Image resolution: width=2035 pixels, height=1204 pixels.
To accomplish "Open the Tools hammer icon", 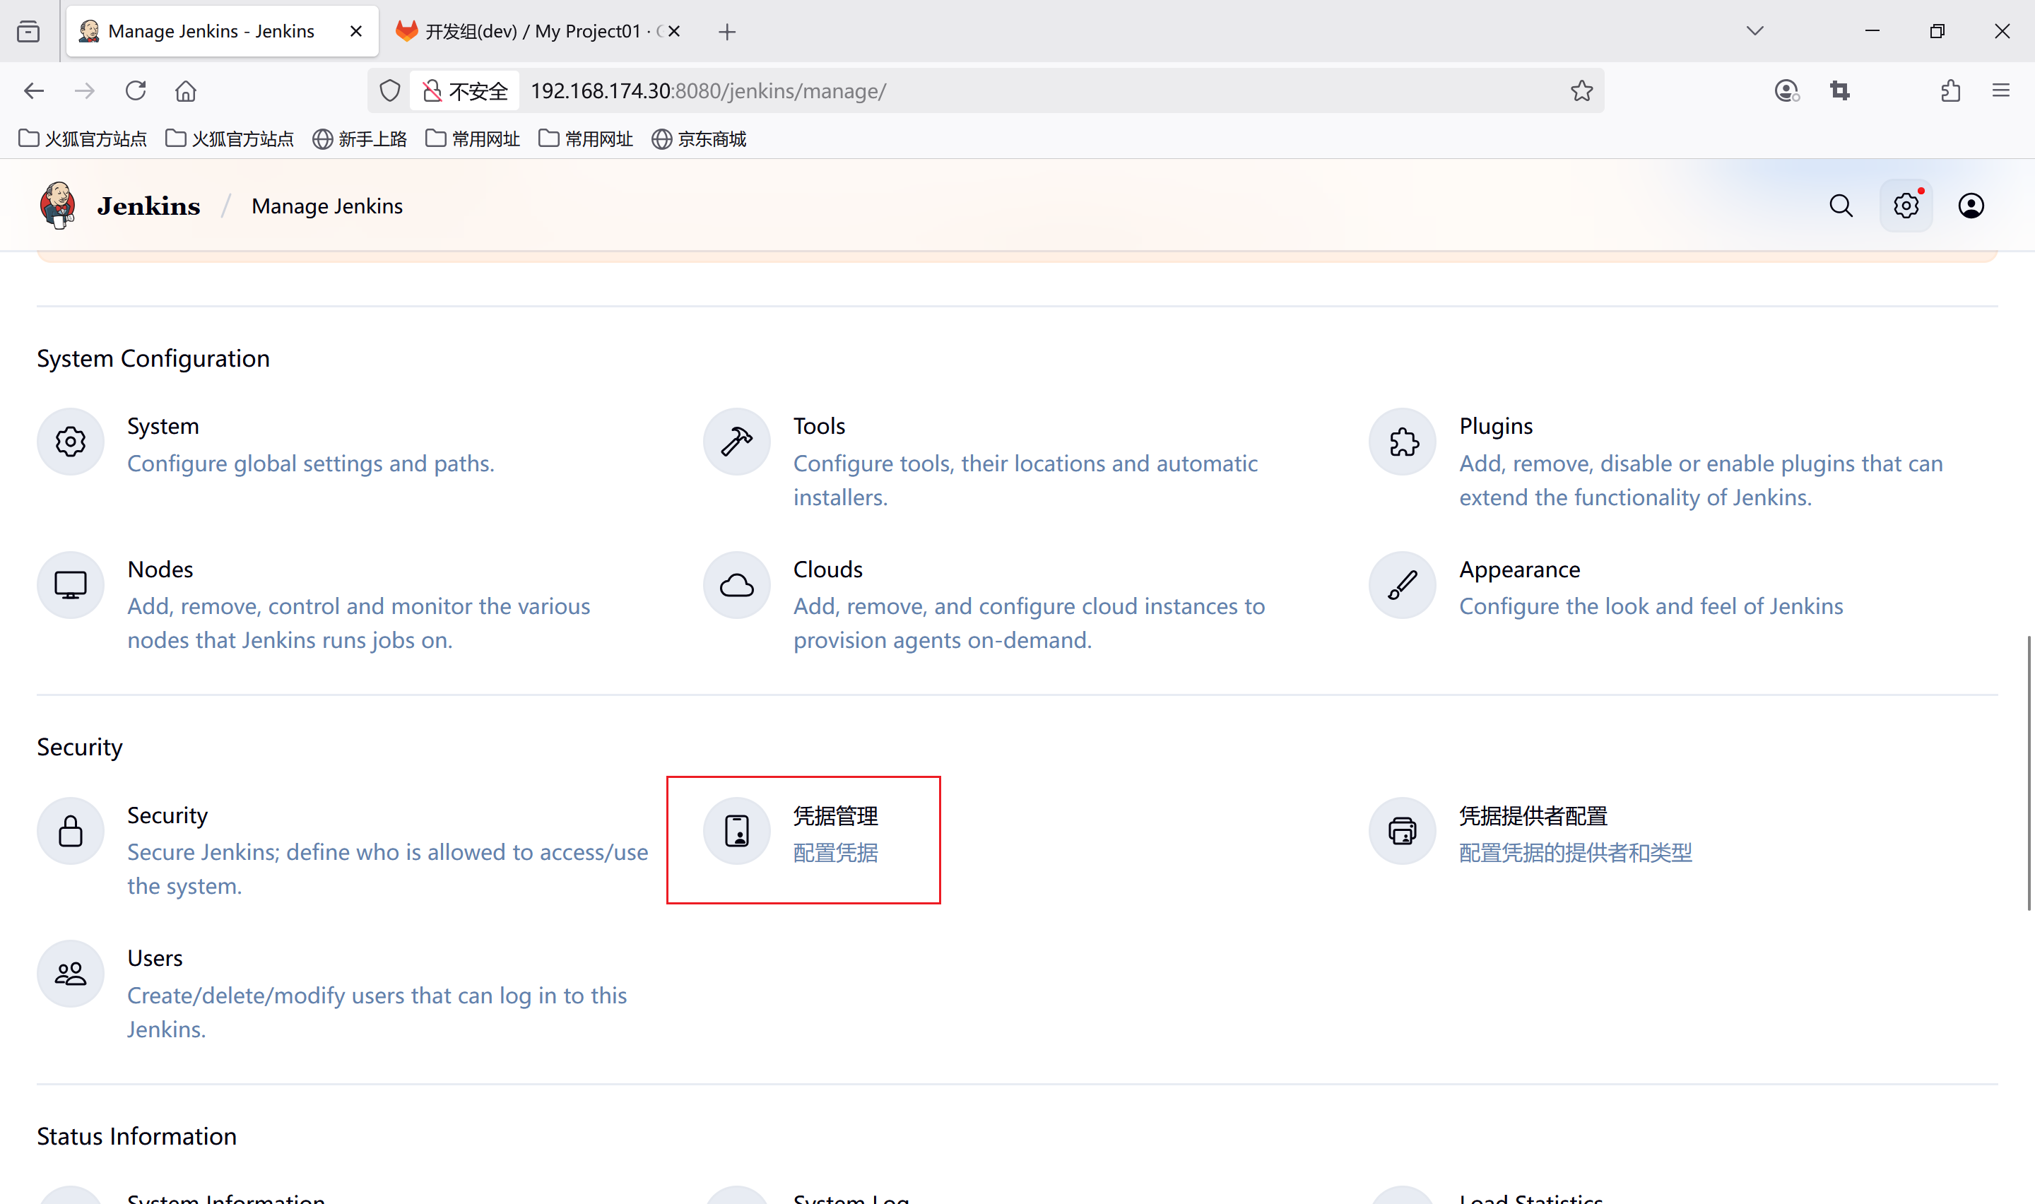I will point(736,442).
